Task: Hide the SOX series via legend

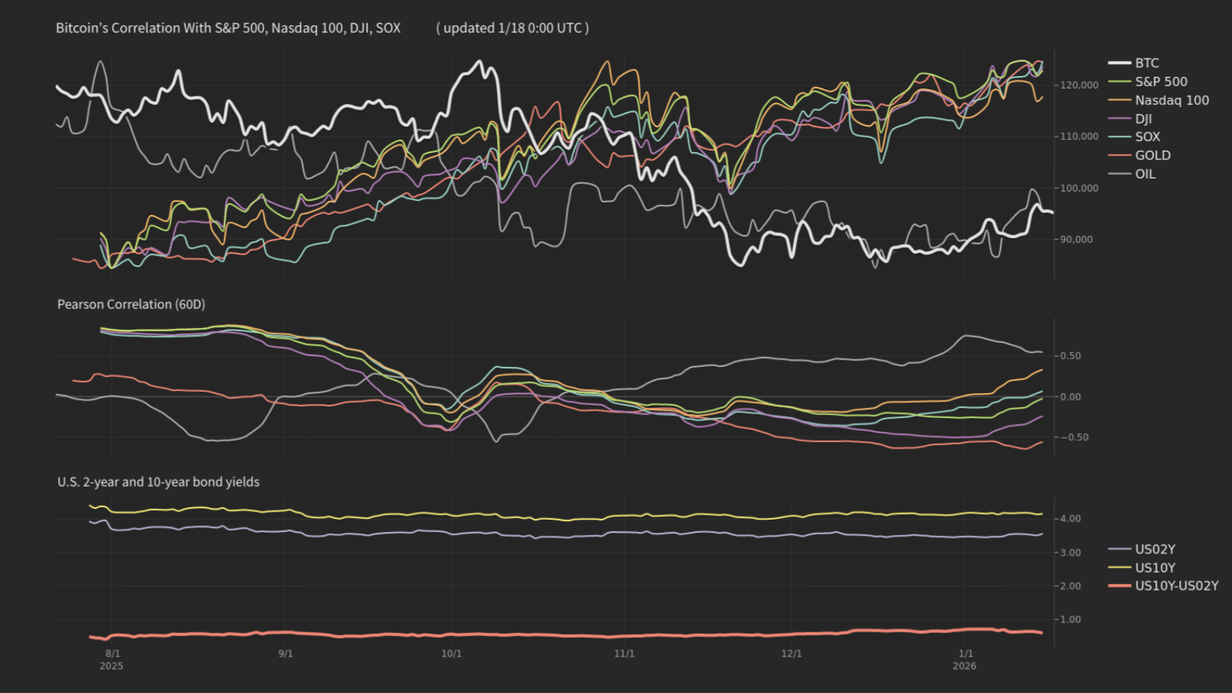Action: click(1147, 137)
